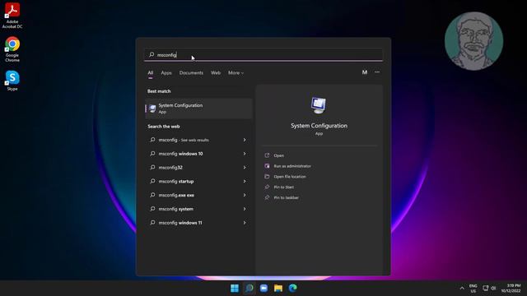Switch to the All search tab
Image resolution: width=527 pixels, height=296 pixels.
pyautogui.click(x=150, y=72)
